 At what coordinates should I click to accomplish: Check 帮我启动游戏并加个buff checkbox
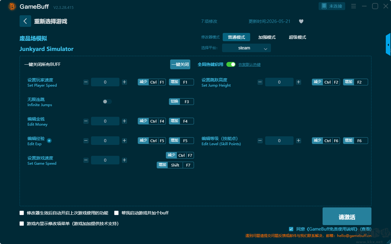[x=116, y=213]
